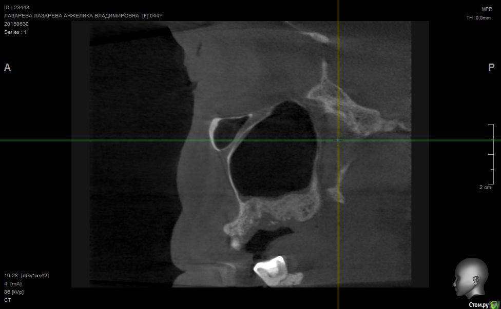The width and height of the screenshot is (501, 309).
Task: Click the 86 [kVp] voltage value
Action: 14,292
